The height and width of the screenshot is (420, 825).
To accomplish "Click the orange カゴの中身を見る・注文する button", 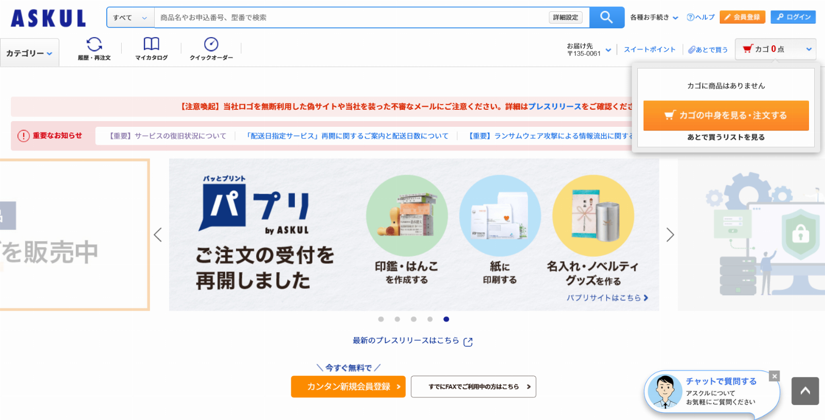I will [x=725, y=115].
